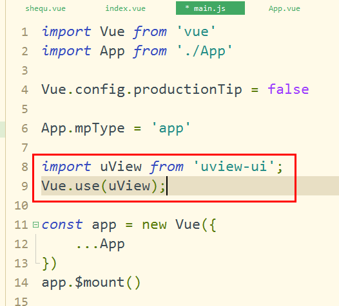Click mpType on line 6
Screen dimensions: 339x306
pos(100,129)
